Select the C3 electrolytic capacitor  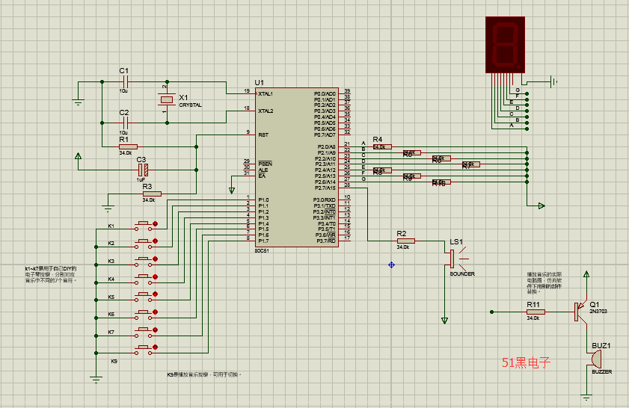pyautogui.click(x=143, y=170)
